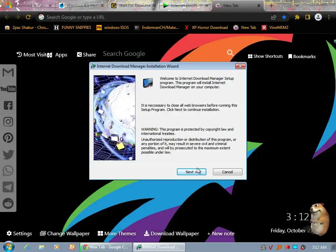Open Windows Start menu
The height and width of the screenshot is (252, 336).
[x=9, y=247]
